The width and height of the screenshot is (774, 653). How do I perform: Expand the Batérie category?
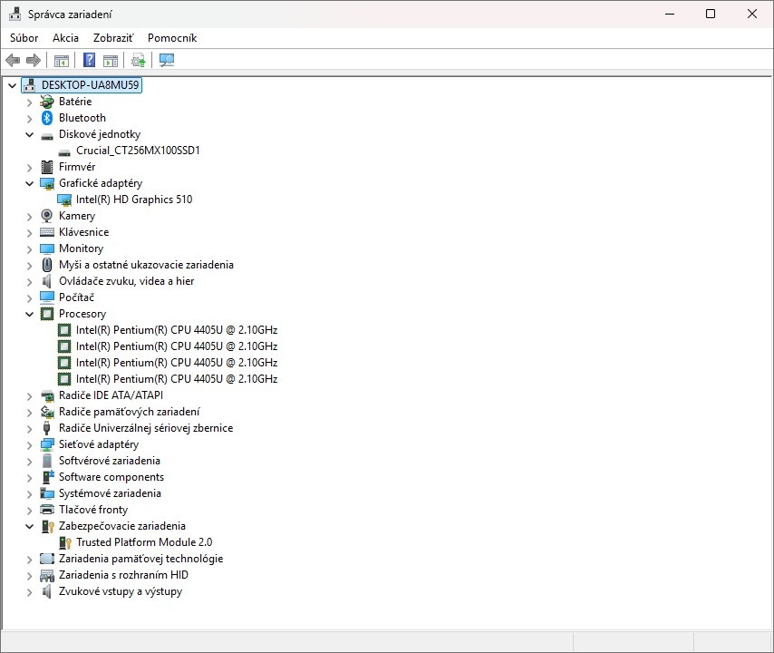(x=29, y=101)
